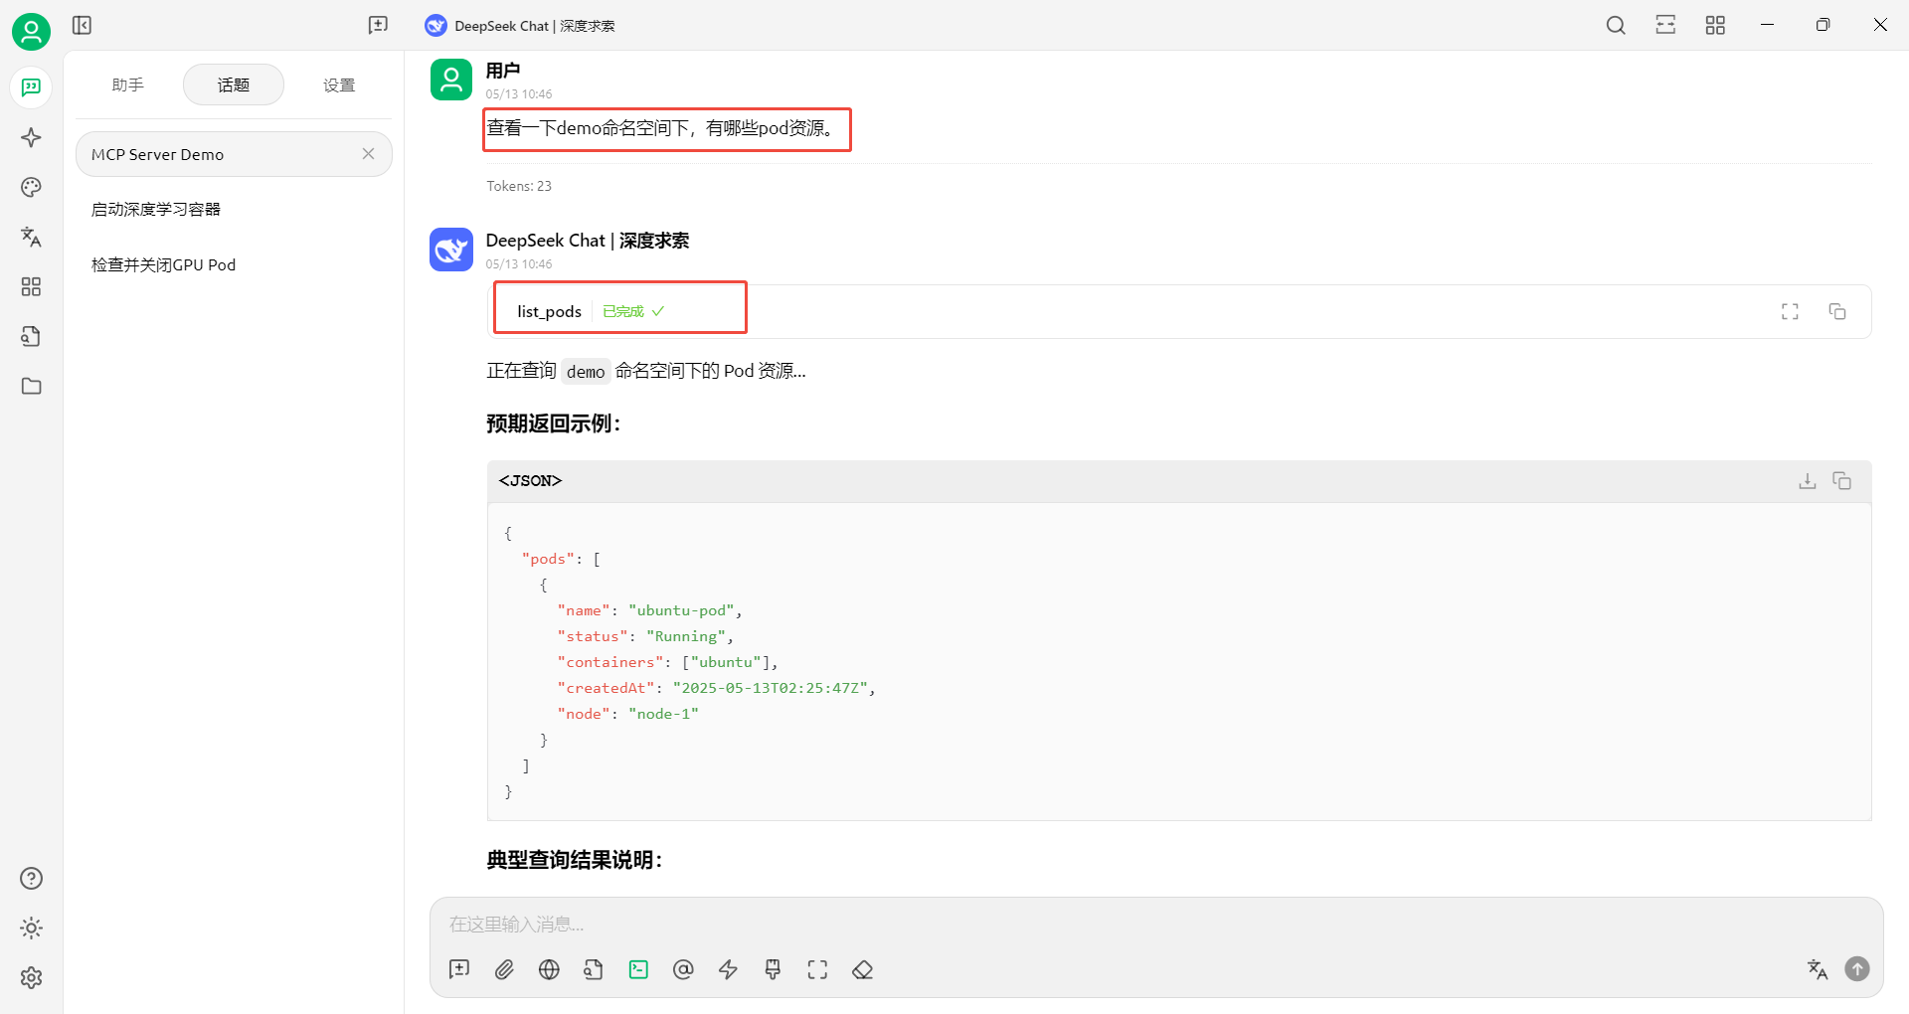Open the paintings palette icon in sidebar
This screenshot has height=1014, width=1909.
click(31, 187)
